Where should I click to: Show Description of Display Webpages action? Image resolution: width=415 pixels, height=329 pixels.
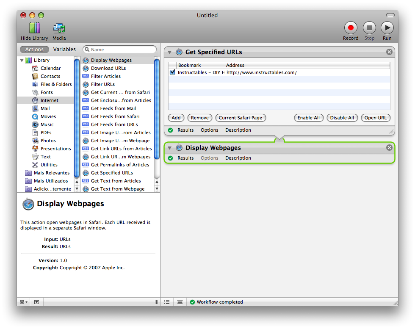(238, 158)
